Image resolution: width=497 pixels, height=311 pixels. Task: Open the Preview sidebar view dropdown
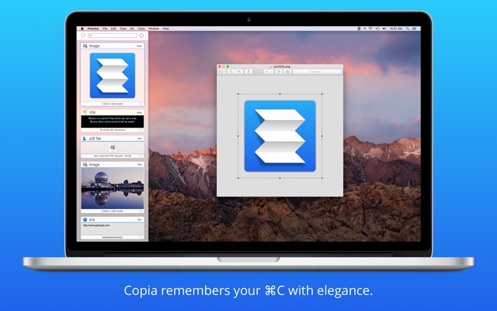(x=222, y=72)
